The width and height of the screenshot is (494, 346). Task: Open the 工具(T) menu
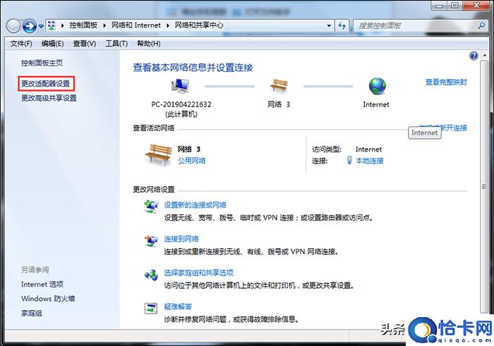tap(116, 44)
